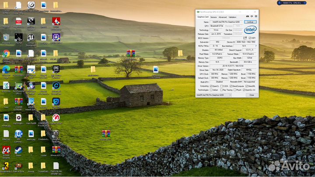
Task: Take a GPU-Z screenshot with camera icon
Action: 248,16
